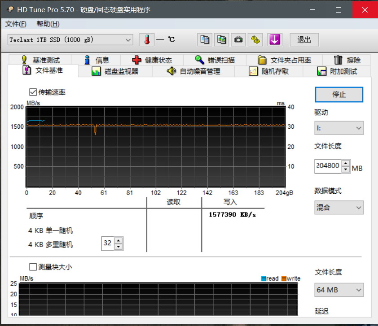Open options gears icon in toolbar

point(255,40)
